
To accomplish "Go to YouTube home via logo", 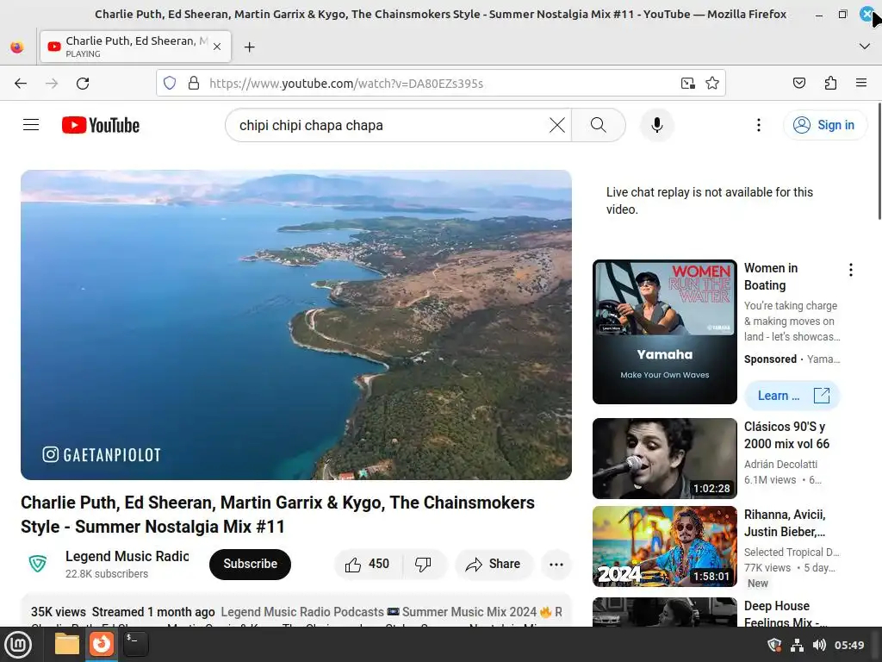I will tap(101, 125).
